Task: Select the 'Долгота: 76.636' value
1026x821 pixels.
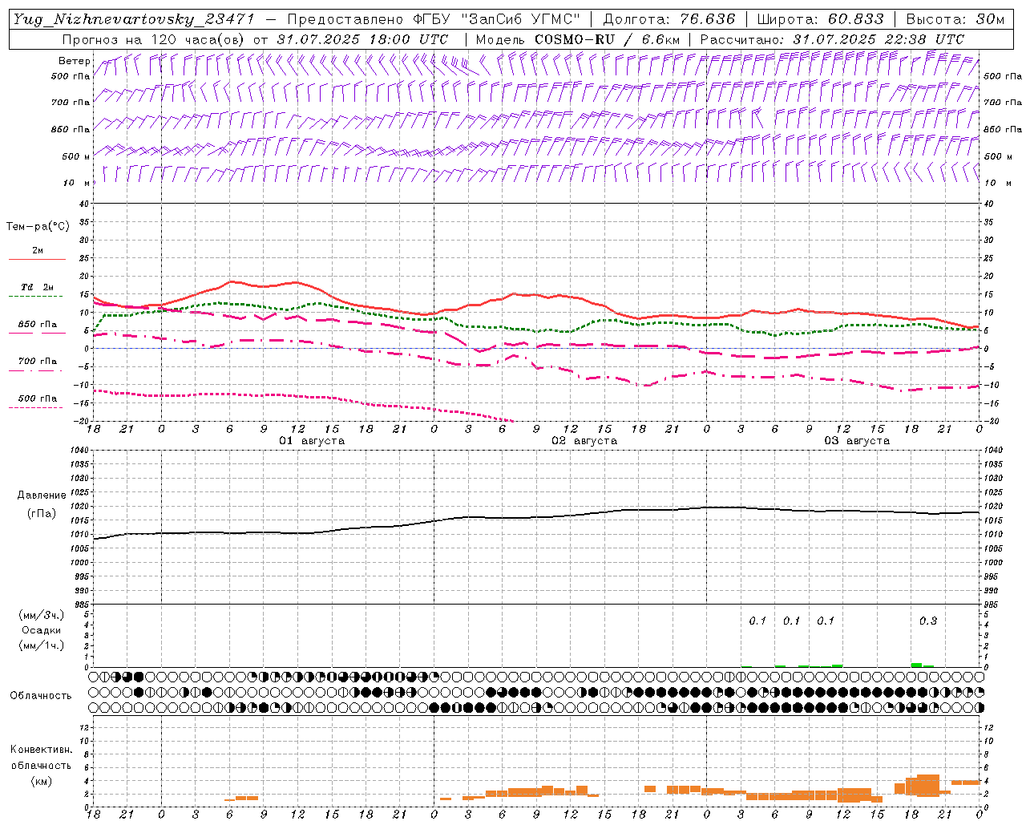Action: point(669,19)
